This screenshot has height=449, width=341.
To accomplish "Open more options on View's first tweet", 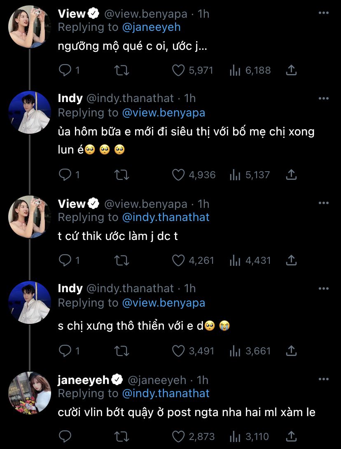I will [x=324, y=14].
